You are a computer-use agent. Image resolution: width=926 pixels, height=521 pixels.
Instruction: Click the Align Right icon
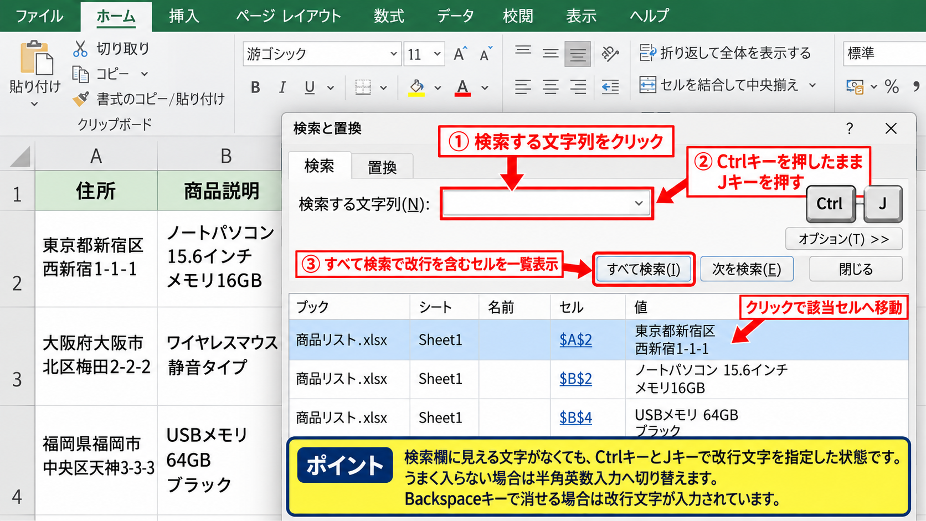578,87
